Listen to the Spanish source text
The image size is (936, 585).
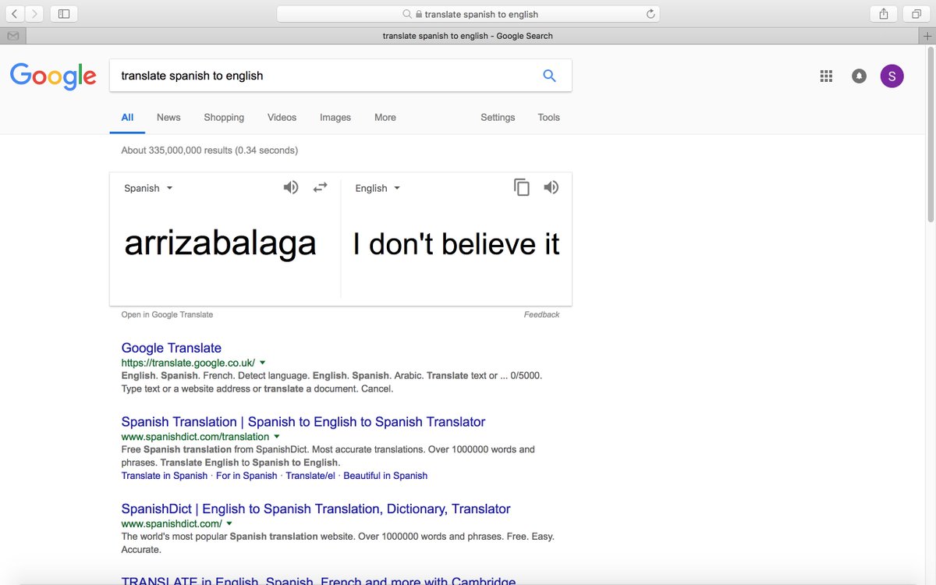pyautogui.click(x=291, y=187)
